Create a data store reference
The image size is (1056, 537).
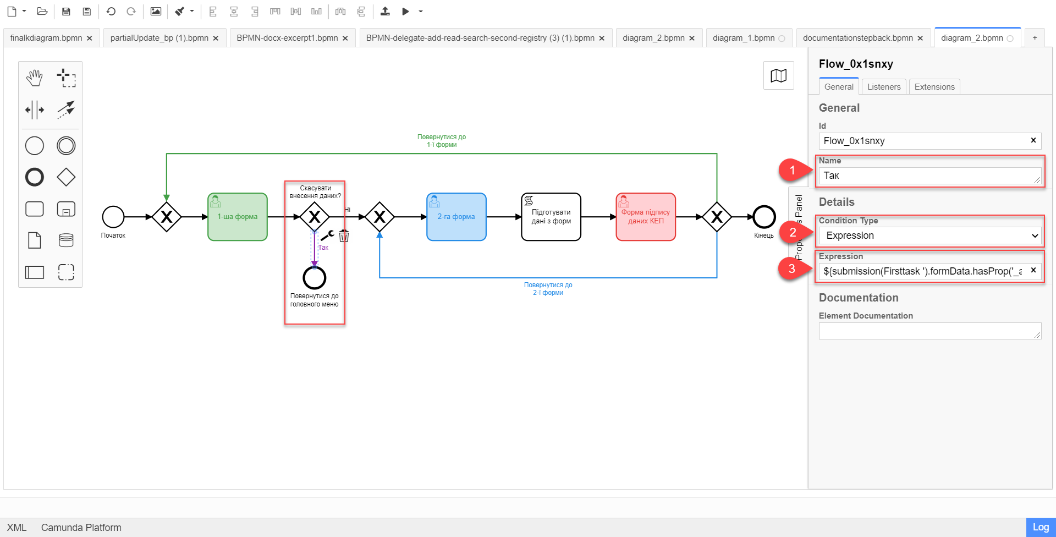point(66,240)
